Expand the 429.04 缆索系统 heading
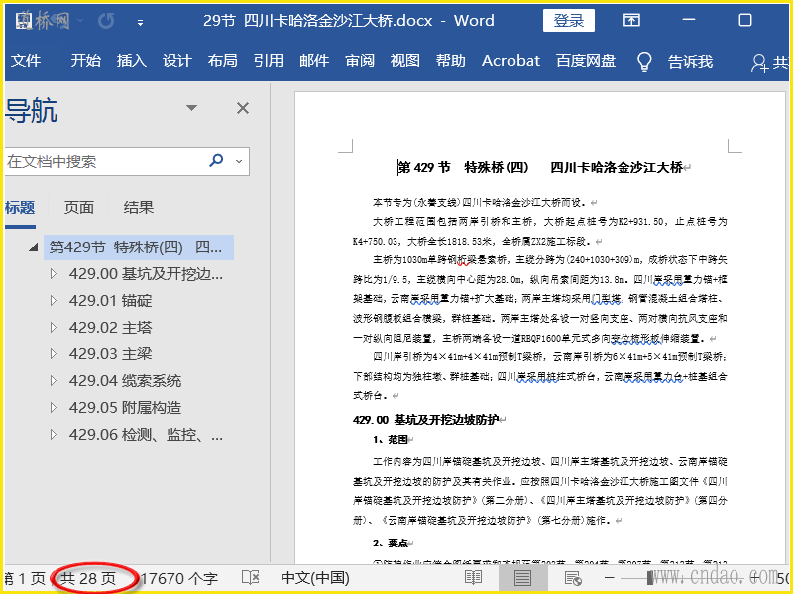 (54, 381)
